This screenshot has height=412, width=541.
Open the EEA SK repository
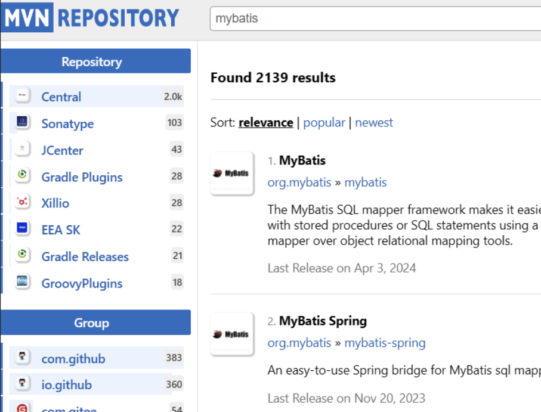click(x=61, y=230)
